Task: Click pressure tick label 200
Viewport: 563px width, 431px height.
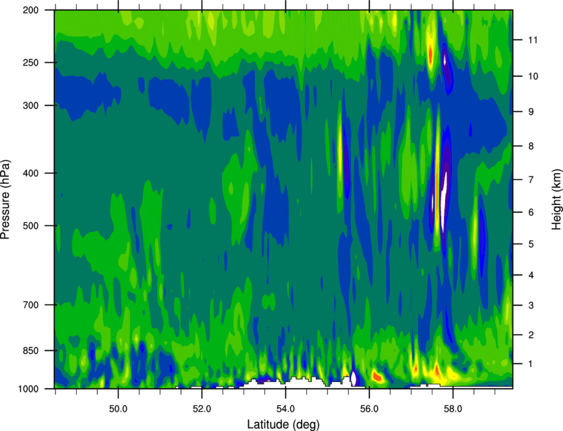Action: coord(30,10)
